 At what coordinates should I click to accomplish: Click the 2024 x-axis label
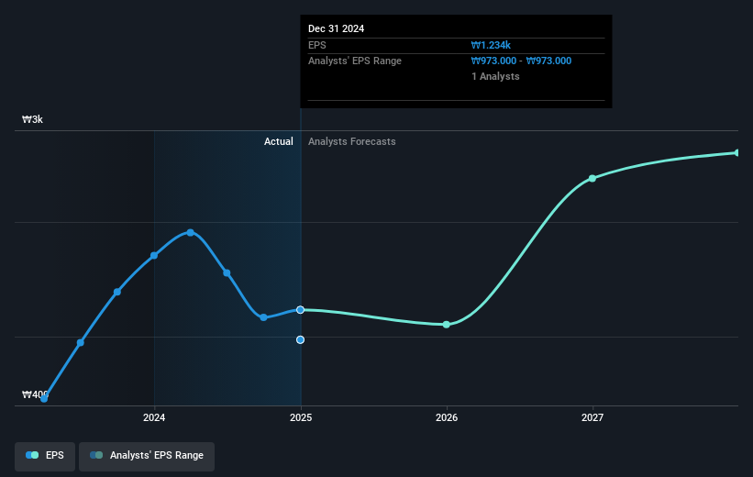point(154,417)
